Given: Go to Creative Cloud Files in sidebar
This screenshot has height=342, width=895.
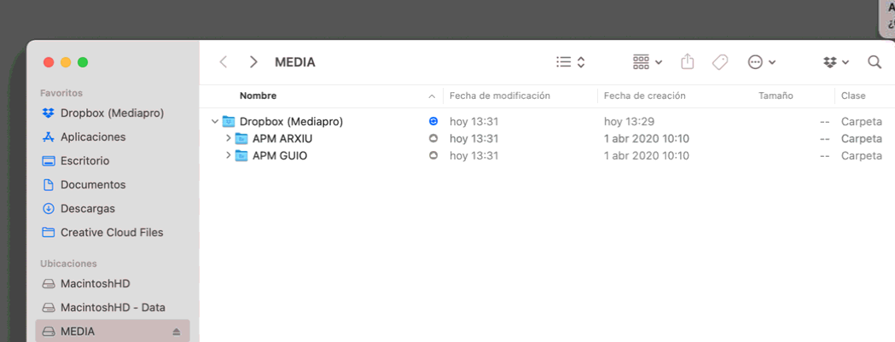Looking at the screenshot, I should tap(111, 233).
